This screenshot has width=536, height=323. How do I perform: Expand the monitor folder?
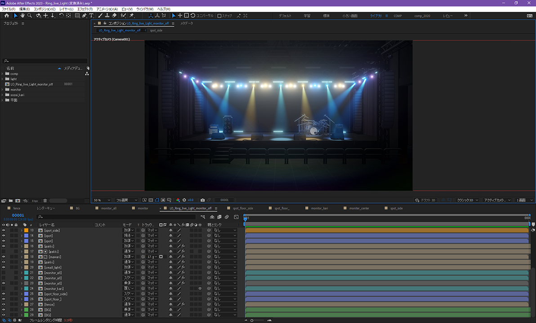point(2,90)
